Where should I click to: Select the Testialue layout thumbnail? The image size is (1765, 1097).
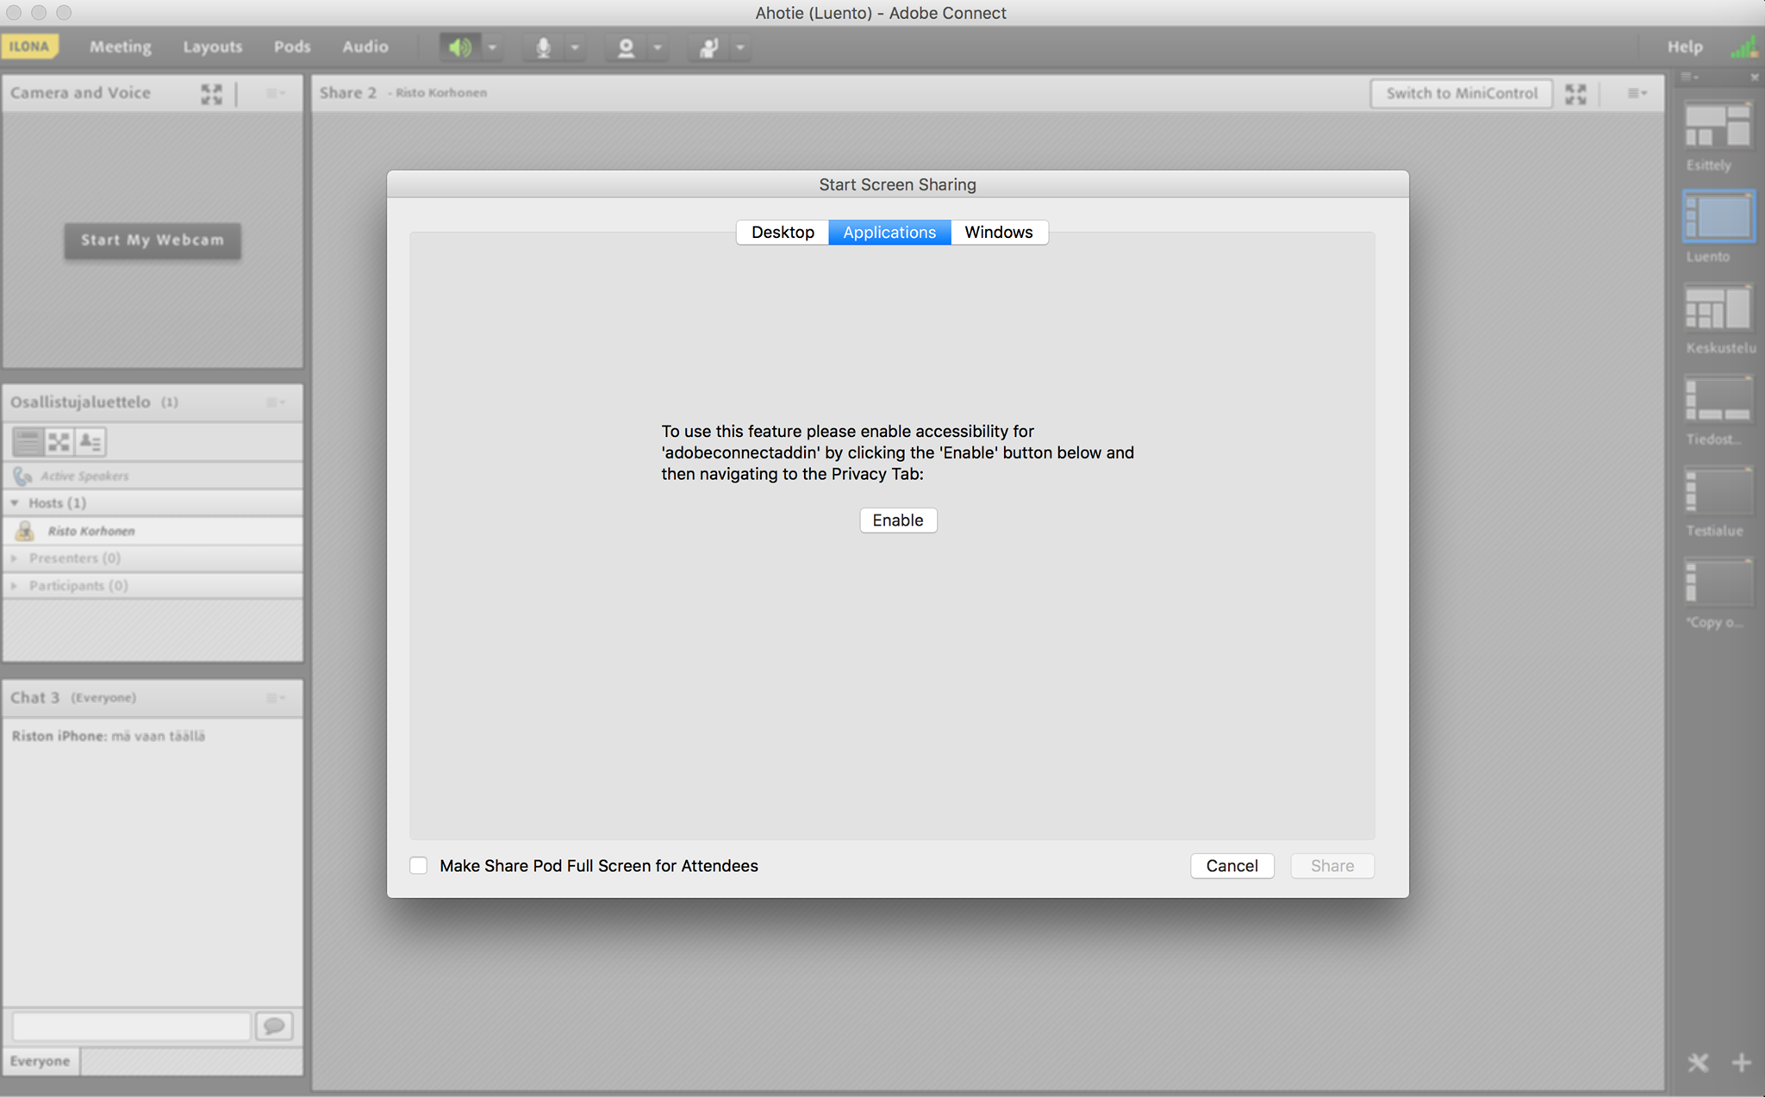1718,491
